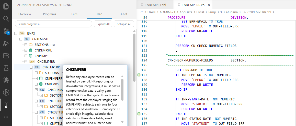This screenshot has height=126, width=296.
Task: Collapse the CNKEMPERR node
Action: [31, 67]
